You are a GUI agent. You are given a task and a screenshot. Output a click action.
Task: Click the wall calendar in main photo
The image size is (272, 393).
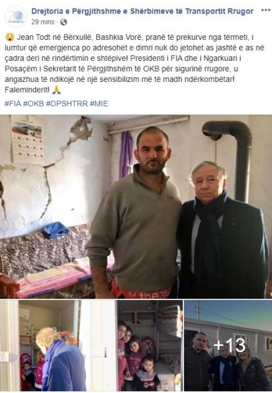pos(28,140)
